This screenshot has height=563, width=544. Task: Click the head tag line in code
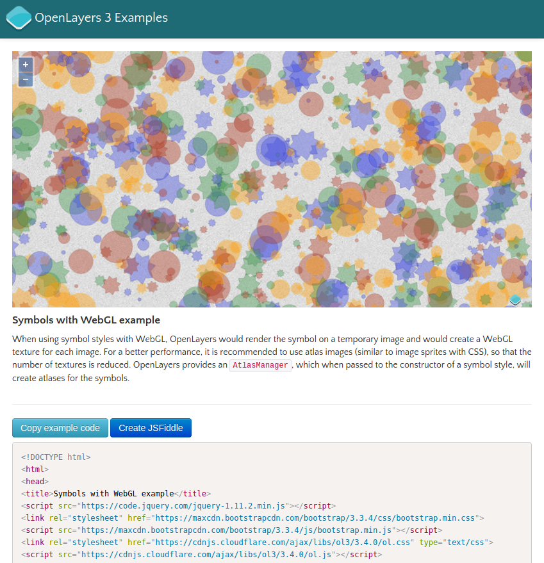pyautogui.click(x=35, y=482)
